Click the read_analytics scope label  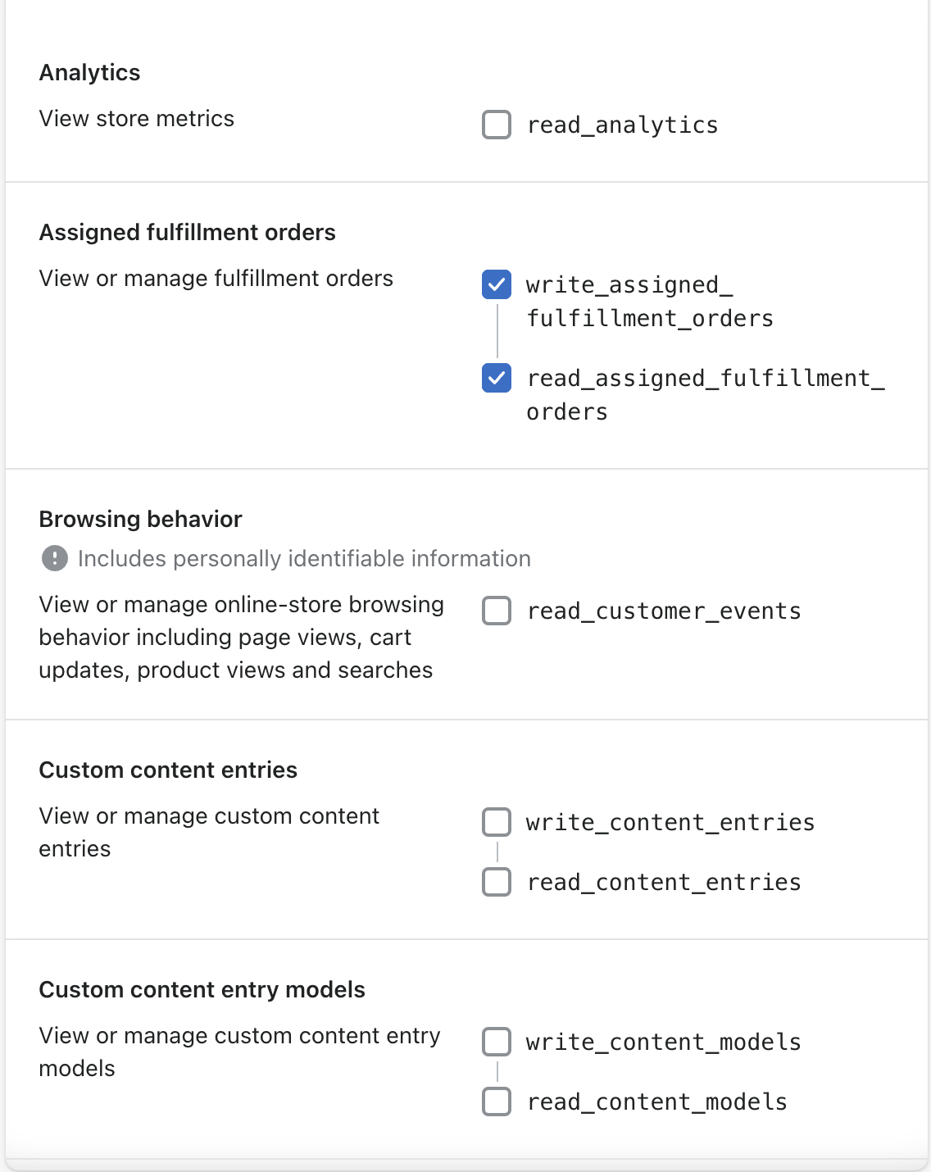[x=622, y=125]
